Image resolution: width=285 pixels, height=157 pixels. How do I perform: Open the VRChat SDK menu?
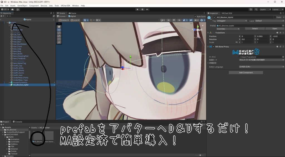point(65,6)
